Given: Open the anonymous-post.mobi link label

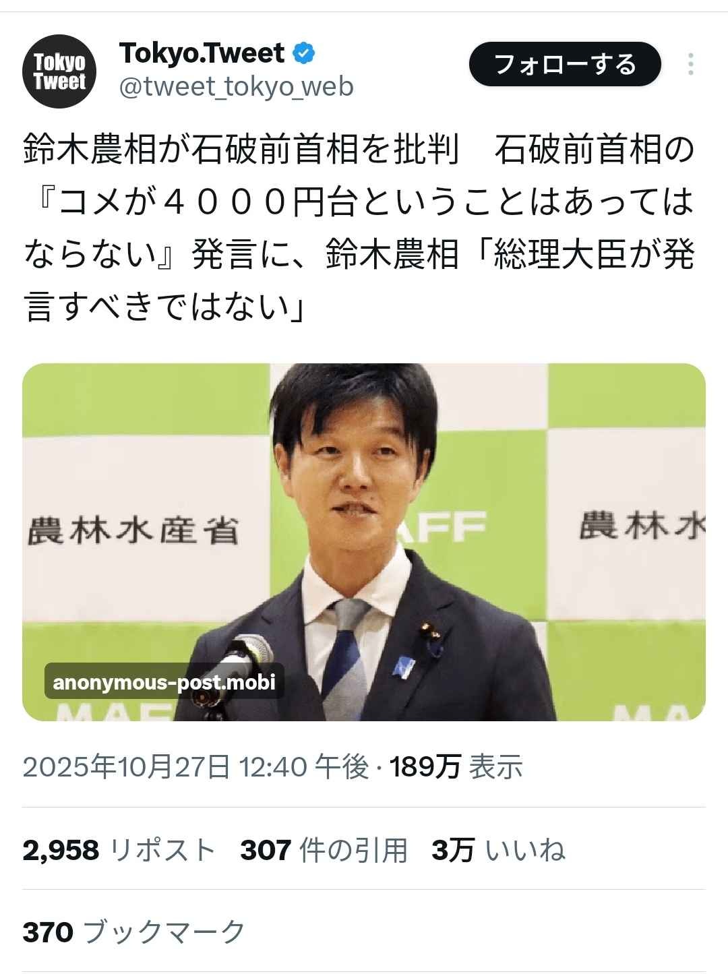Looking at the screenshot, I should (x=164, y=682).
